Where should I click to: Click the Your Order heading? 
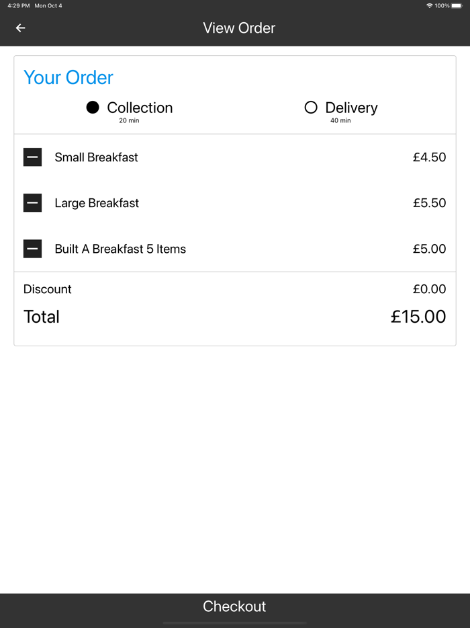[68, 77]
